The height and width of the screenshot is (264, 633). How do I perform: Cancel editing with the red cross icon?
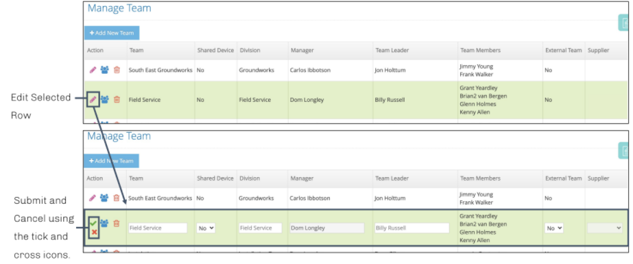94,233
